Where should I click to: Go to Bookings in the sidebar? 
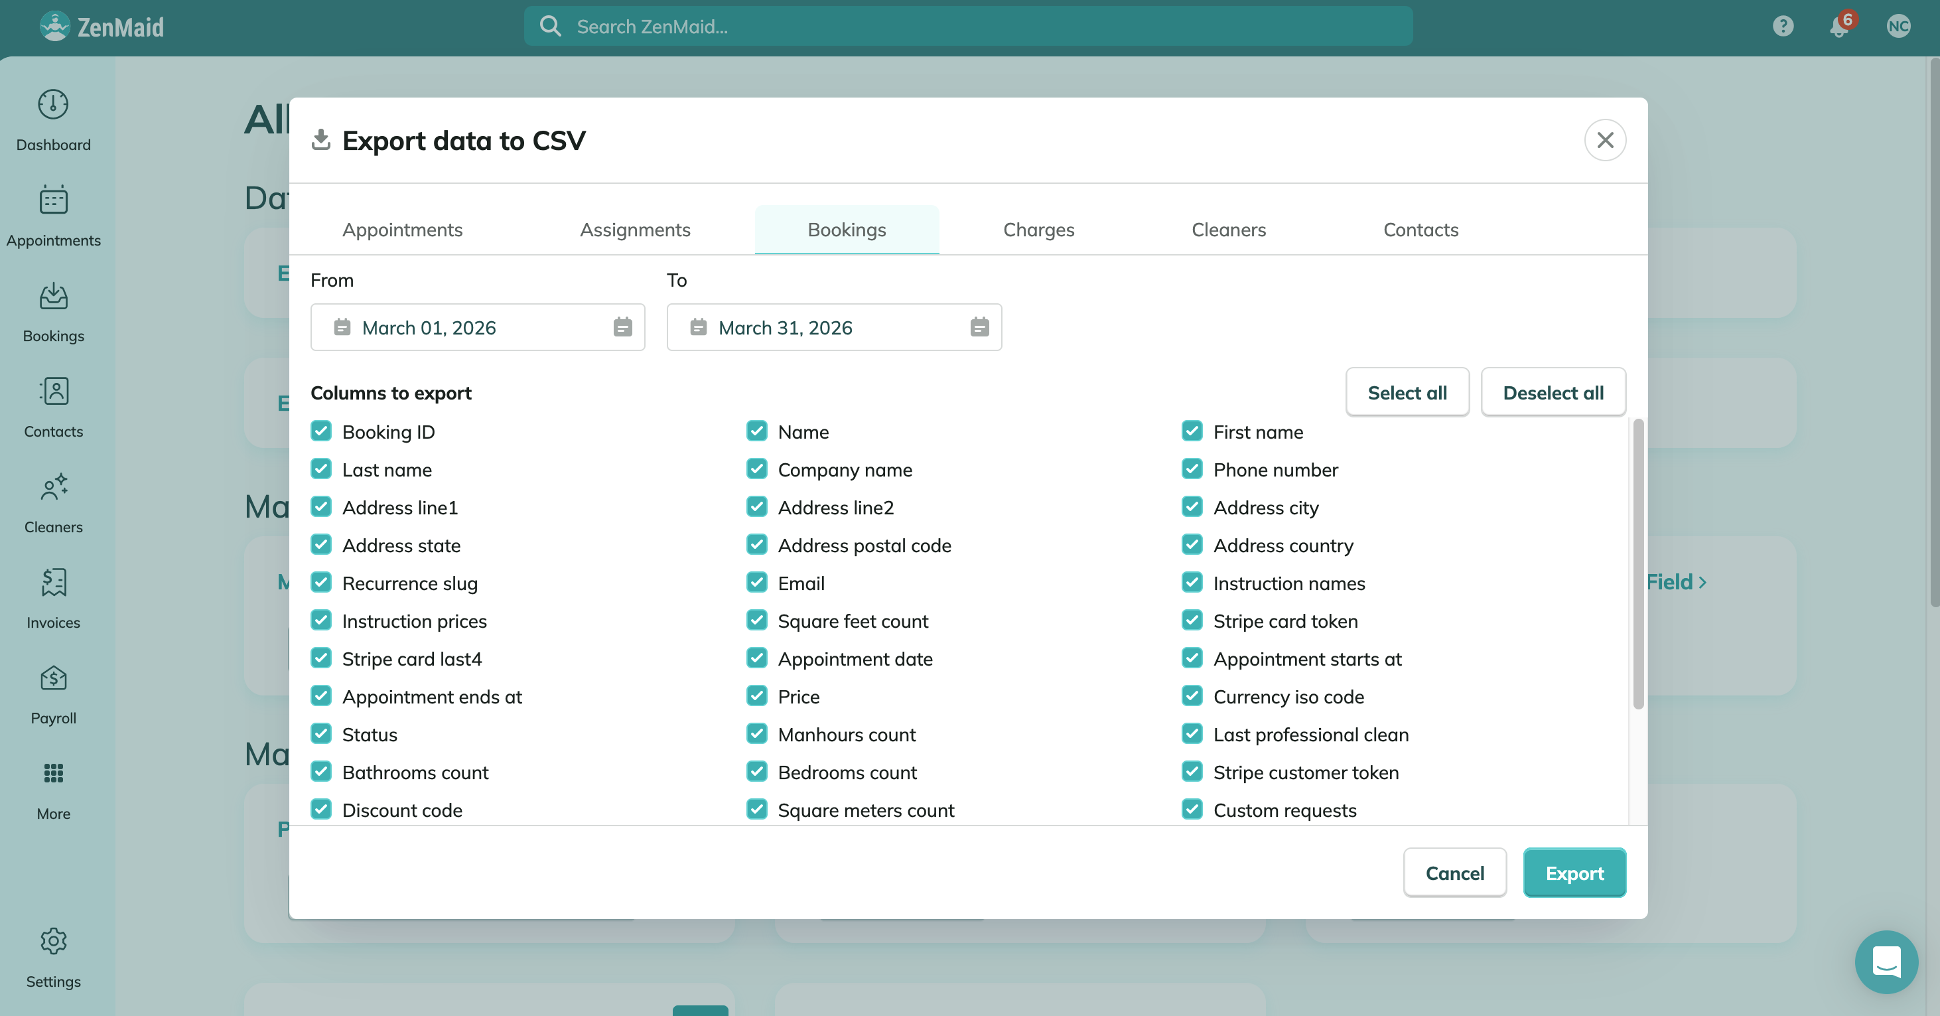[x=52, y=312]
